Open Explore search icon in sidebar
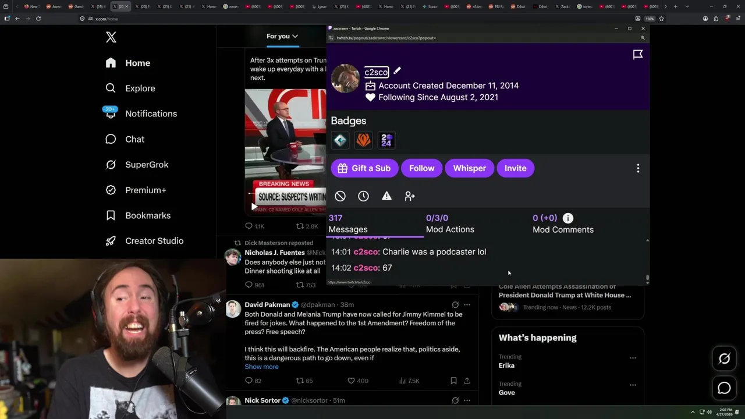745x419 pixels. [111, 88]
